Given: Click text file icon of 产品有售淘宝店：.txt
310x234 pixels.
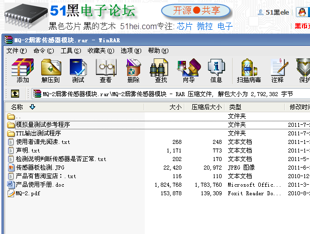Looking at the screenshot, I should (x=11, y=176).
